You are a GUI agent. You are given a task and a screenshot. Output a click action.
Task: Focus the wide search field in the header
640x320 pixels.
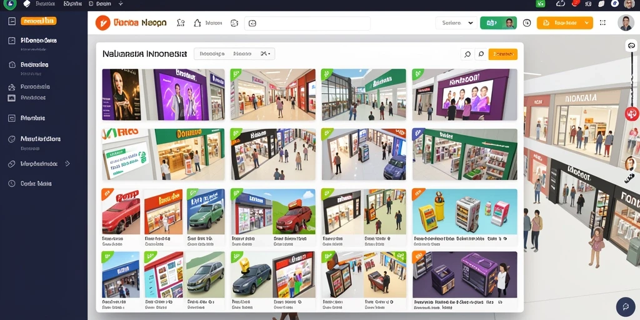pyautogui.click(x=307, y=23)
